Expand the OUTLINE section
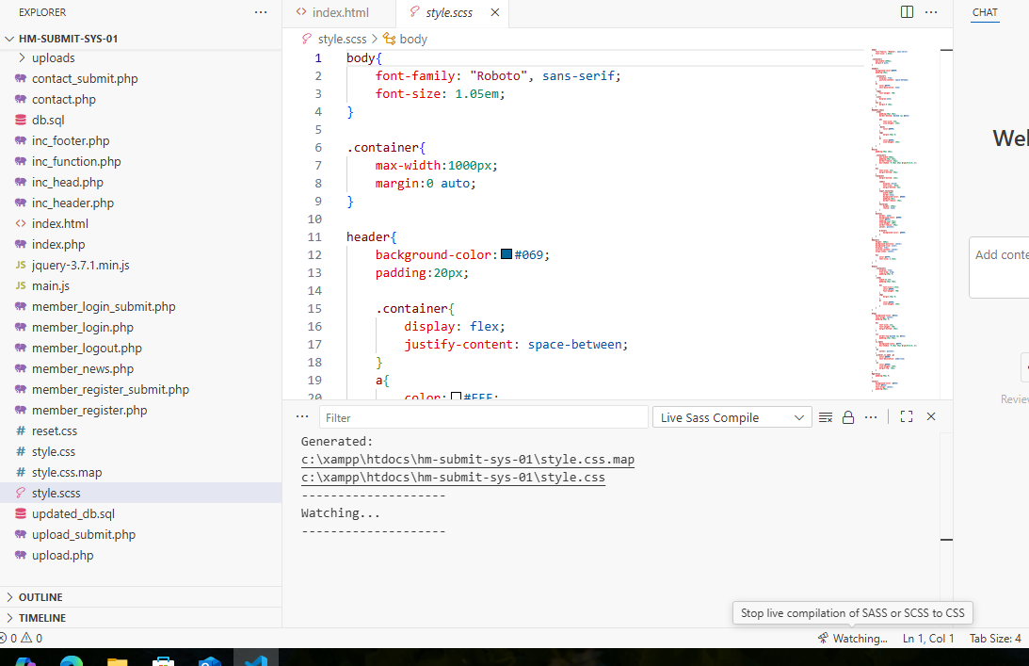The image size is (1029, 666). pyautogui.click(x=40, y=597)
